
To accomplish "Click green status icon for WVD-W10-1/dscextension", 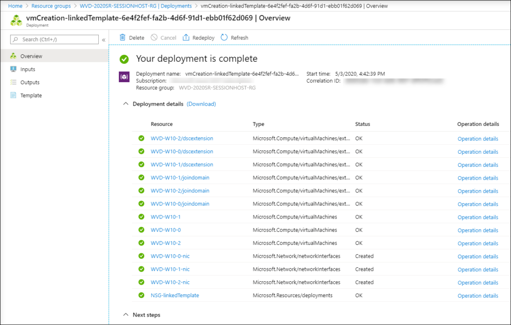I will coord(141,164).
